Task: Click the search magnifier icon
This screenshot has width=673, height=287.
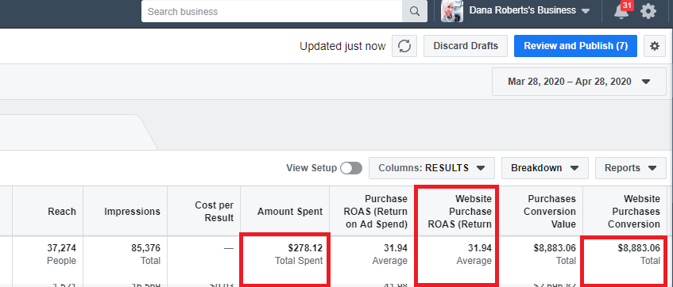Action: [x=415, y=12]
